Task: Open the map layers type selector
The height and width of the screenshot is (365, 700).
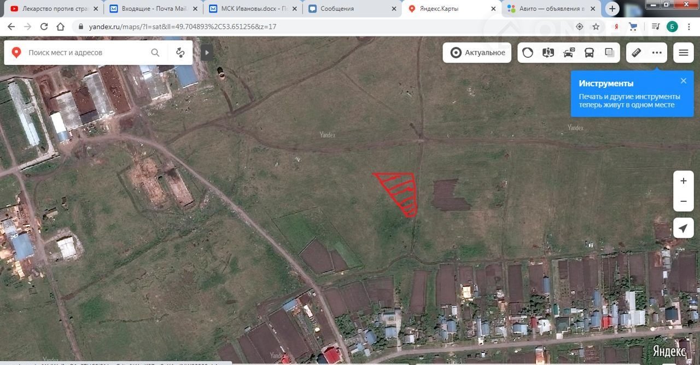Action: tap(609, 53)
